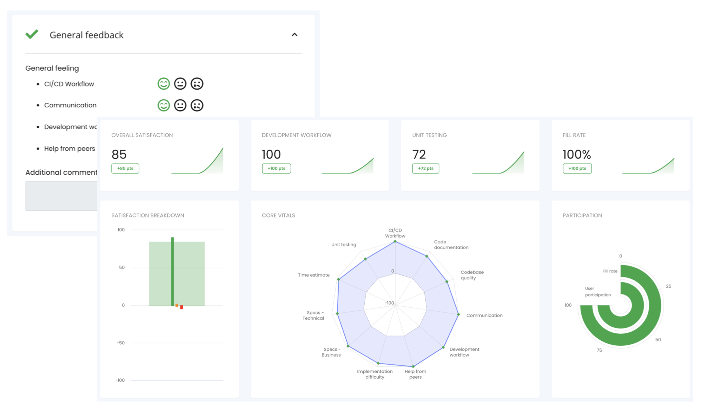This screenshot has height=412, width=702.
Task: Click the +100 pts badge under Fill Rate
Action: pyautogui.click(x=577, y=168)
